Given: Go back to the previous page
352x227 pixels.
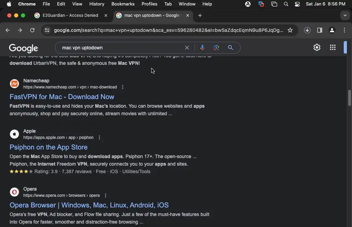Looking at the screenshot, I should point(8,30).
